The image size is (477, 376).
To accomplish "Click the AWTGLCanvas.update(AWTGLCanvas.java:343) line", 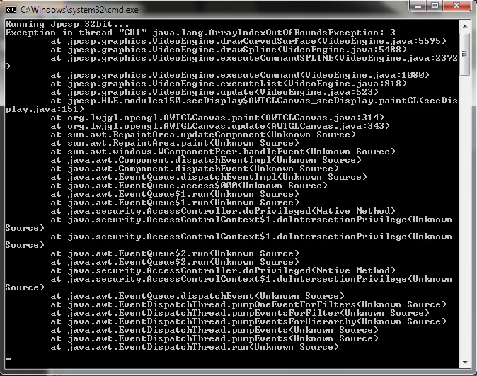I will click(220, 126).
